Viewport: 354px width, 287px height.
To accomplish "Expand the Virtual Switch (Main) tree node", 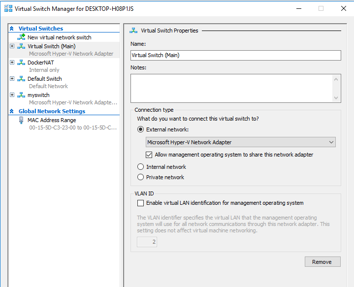I will coord(12,46).
